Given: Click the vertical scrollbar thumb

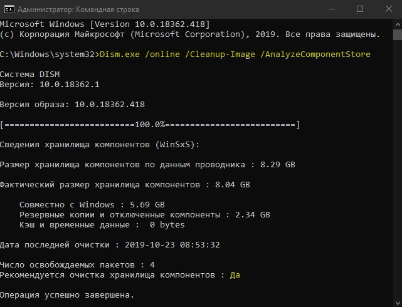Looking at the screenshot, I should (x=398, y=35).
